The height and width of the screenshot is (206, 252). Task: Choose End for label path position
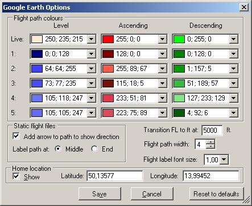pos(94,149)
